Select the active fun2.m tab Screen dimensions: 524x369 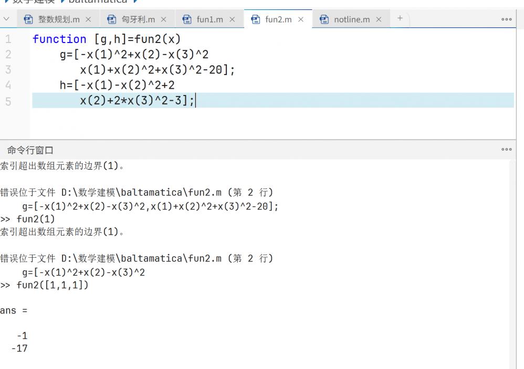tap(278, 19)
